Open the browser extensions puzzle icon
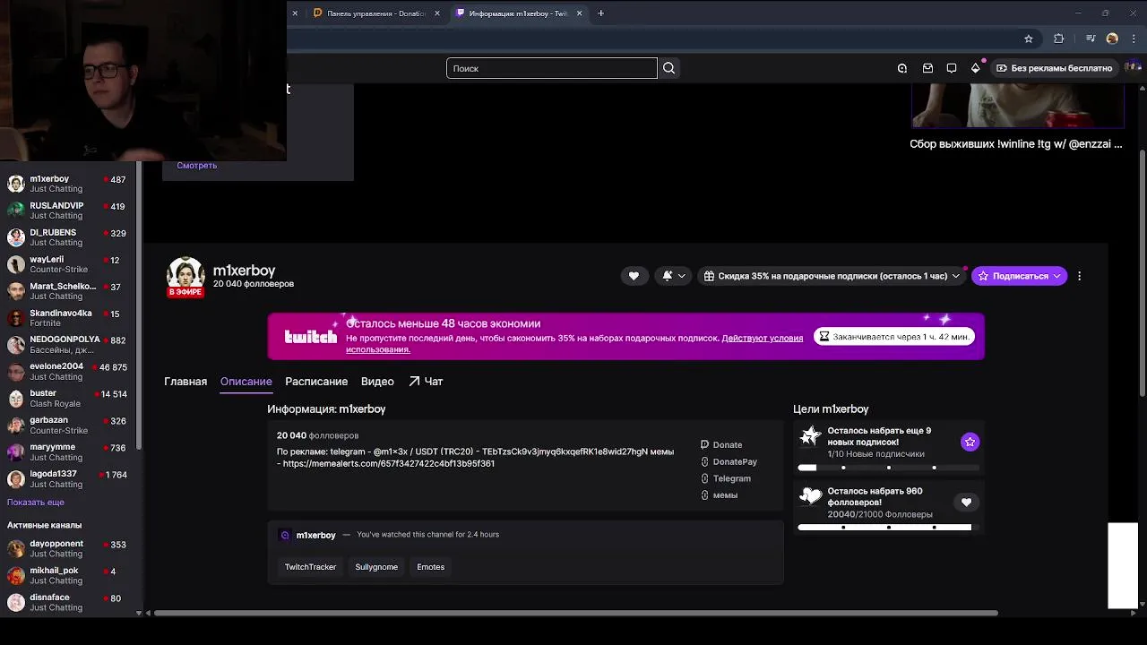The width and height of the screenshot is (1147, 645). click(x=1059, y=39)
